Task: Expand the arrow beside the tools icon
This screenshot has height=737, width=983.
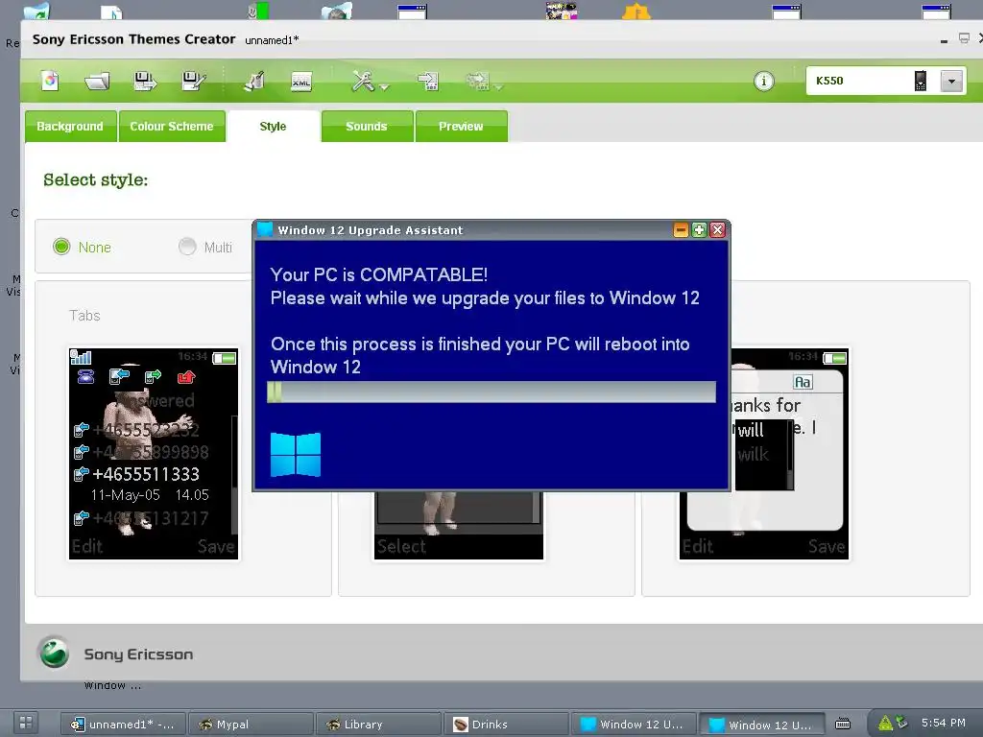Action: tap(384, 87)
